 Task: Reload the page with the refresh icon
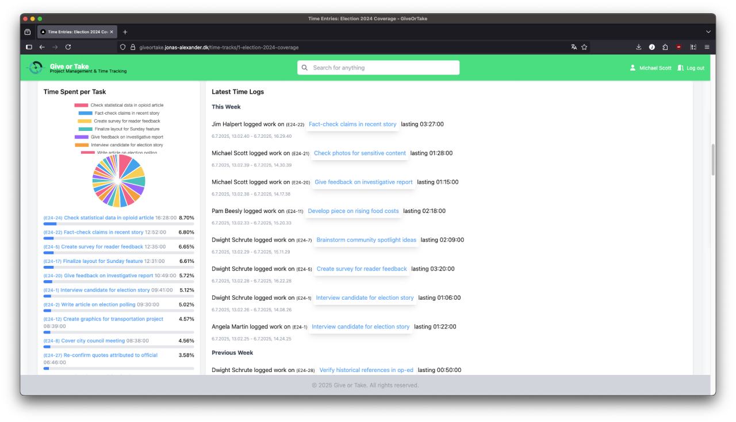tap(68, 47)
